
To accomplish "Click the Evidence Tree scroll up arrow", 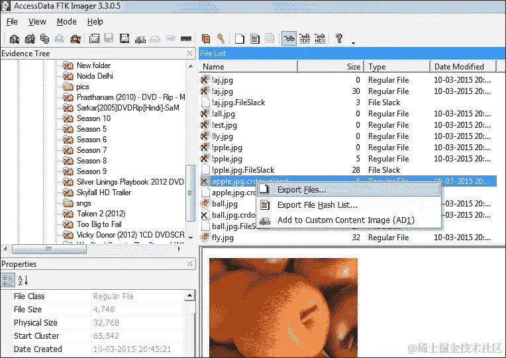I will 191,66.
